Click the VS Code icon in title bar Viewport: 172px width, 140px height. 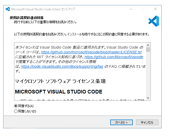[8, 9]
